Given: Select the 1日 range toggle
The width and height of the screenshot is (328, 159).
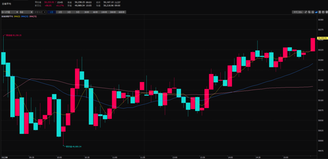Looking at the screenshot, I should 52,12.
